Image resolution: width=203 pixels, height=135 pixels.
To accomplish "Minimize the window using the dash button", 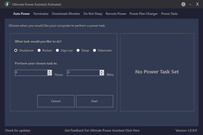I will click(x=190, y=4).
